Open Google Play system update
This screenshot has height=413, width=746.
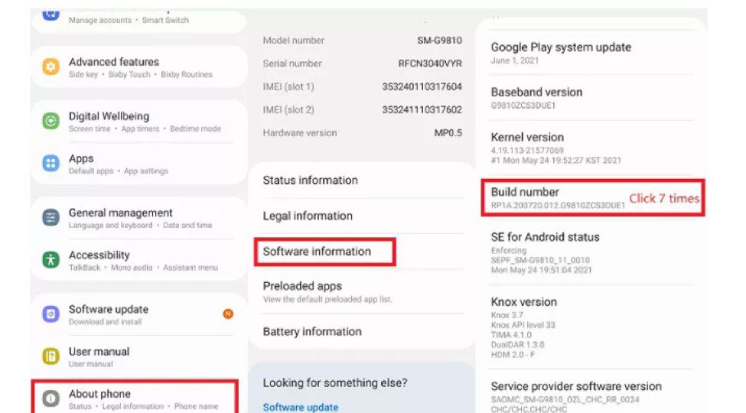point(561,54)
